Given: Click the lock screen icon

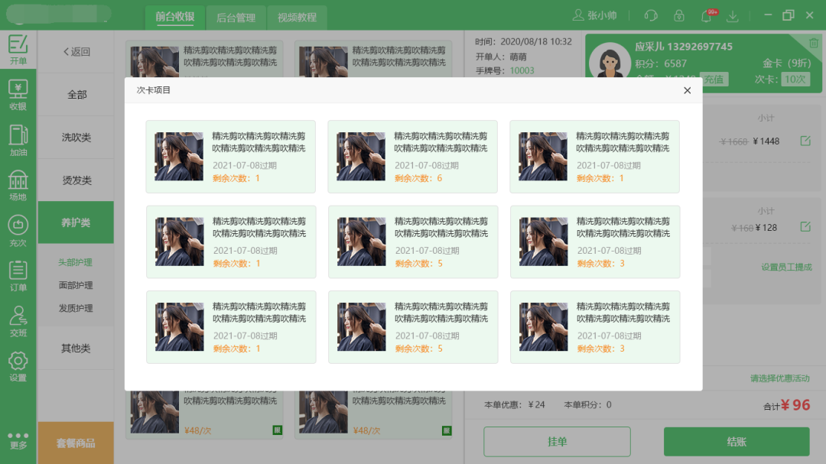Looking at the screenshot, I should click(x=678, y=15).
